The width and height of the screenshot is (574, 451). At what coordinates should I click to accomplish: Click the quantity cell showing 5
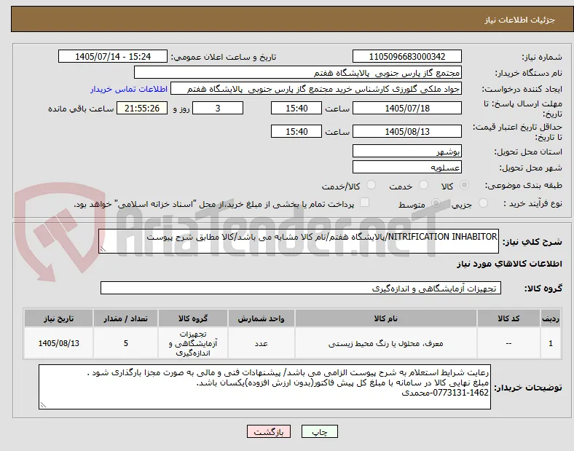125,343
